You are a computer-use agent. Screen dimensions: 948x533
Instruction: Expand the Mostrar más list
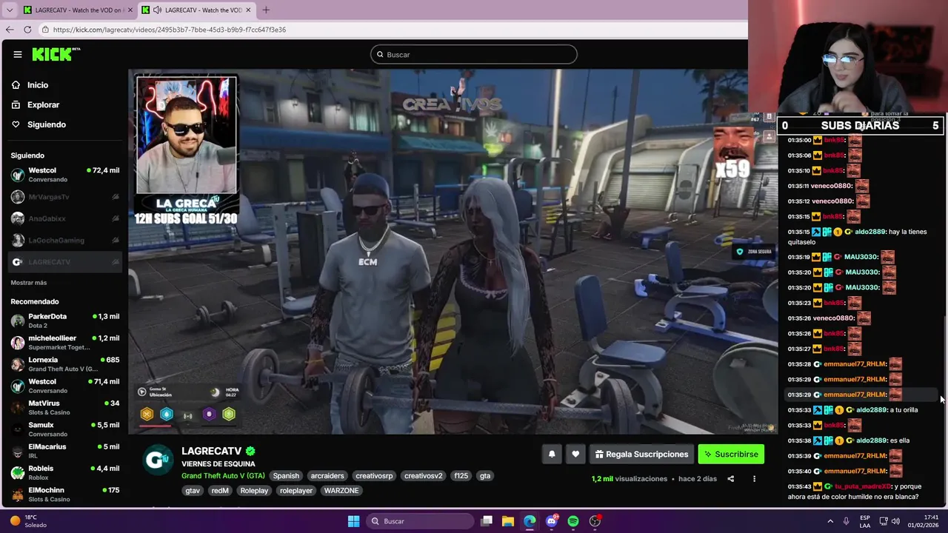(28, 283)
